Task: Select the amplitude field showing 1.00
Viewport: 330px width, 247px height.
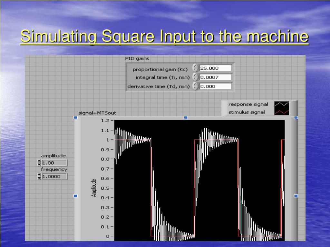Action: tap(54, 163)
